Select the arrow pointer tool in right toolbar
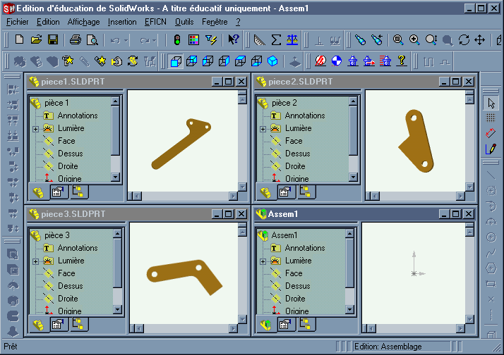Viewport: 504px width, 355px height. coord(491,104)
